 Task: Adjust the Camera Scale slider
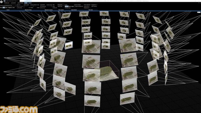click(49, 6)
